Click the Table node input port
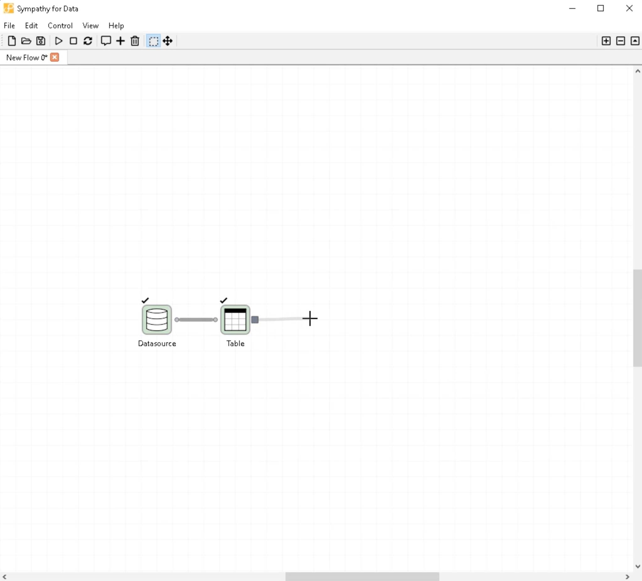Image resolution: width=642 pixels, height=581 pixels. 216,320
